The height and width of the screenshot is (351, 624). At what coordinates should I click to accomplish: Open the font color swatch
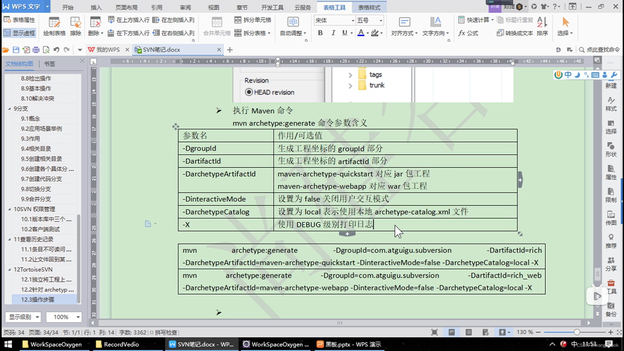click(x=361, y=33)
